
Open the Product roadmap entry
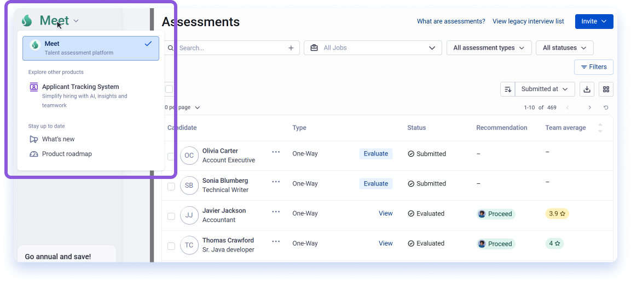click(x=67, y=154)
